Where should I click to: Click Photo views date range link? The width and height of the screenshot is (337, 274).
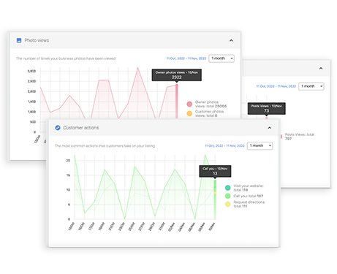click(x=186, y=58)
